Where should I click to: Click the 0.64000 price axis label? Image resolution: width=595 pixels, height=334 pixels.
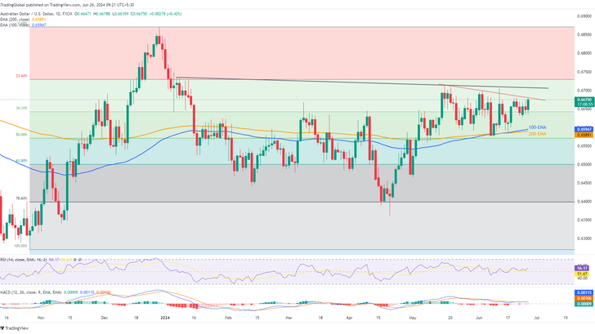coord(584,202)
